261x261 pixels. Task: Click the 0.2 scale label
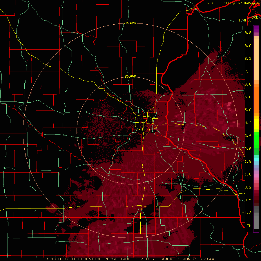coord(248,187)
